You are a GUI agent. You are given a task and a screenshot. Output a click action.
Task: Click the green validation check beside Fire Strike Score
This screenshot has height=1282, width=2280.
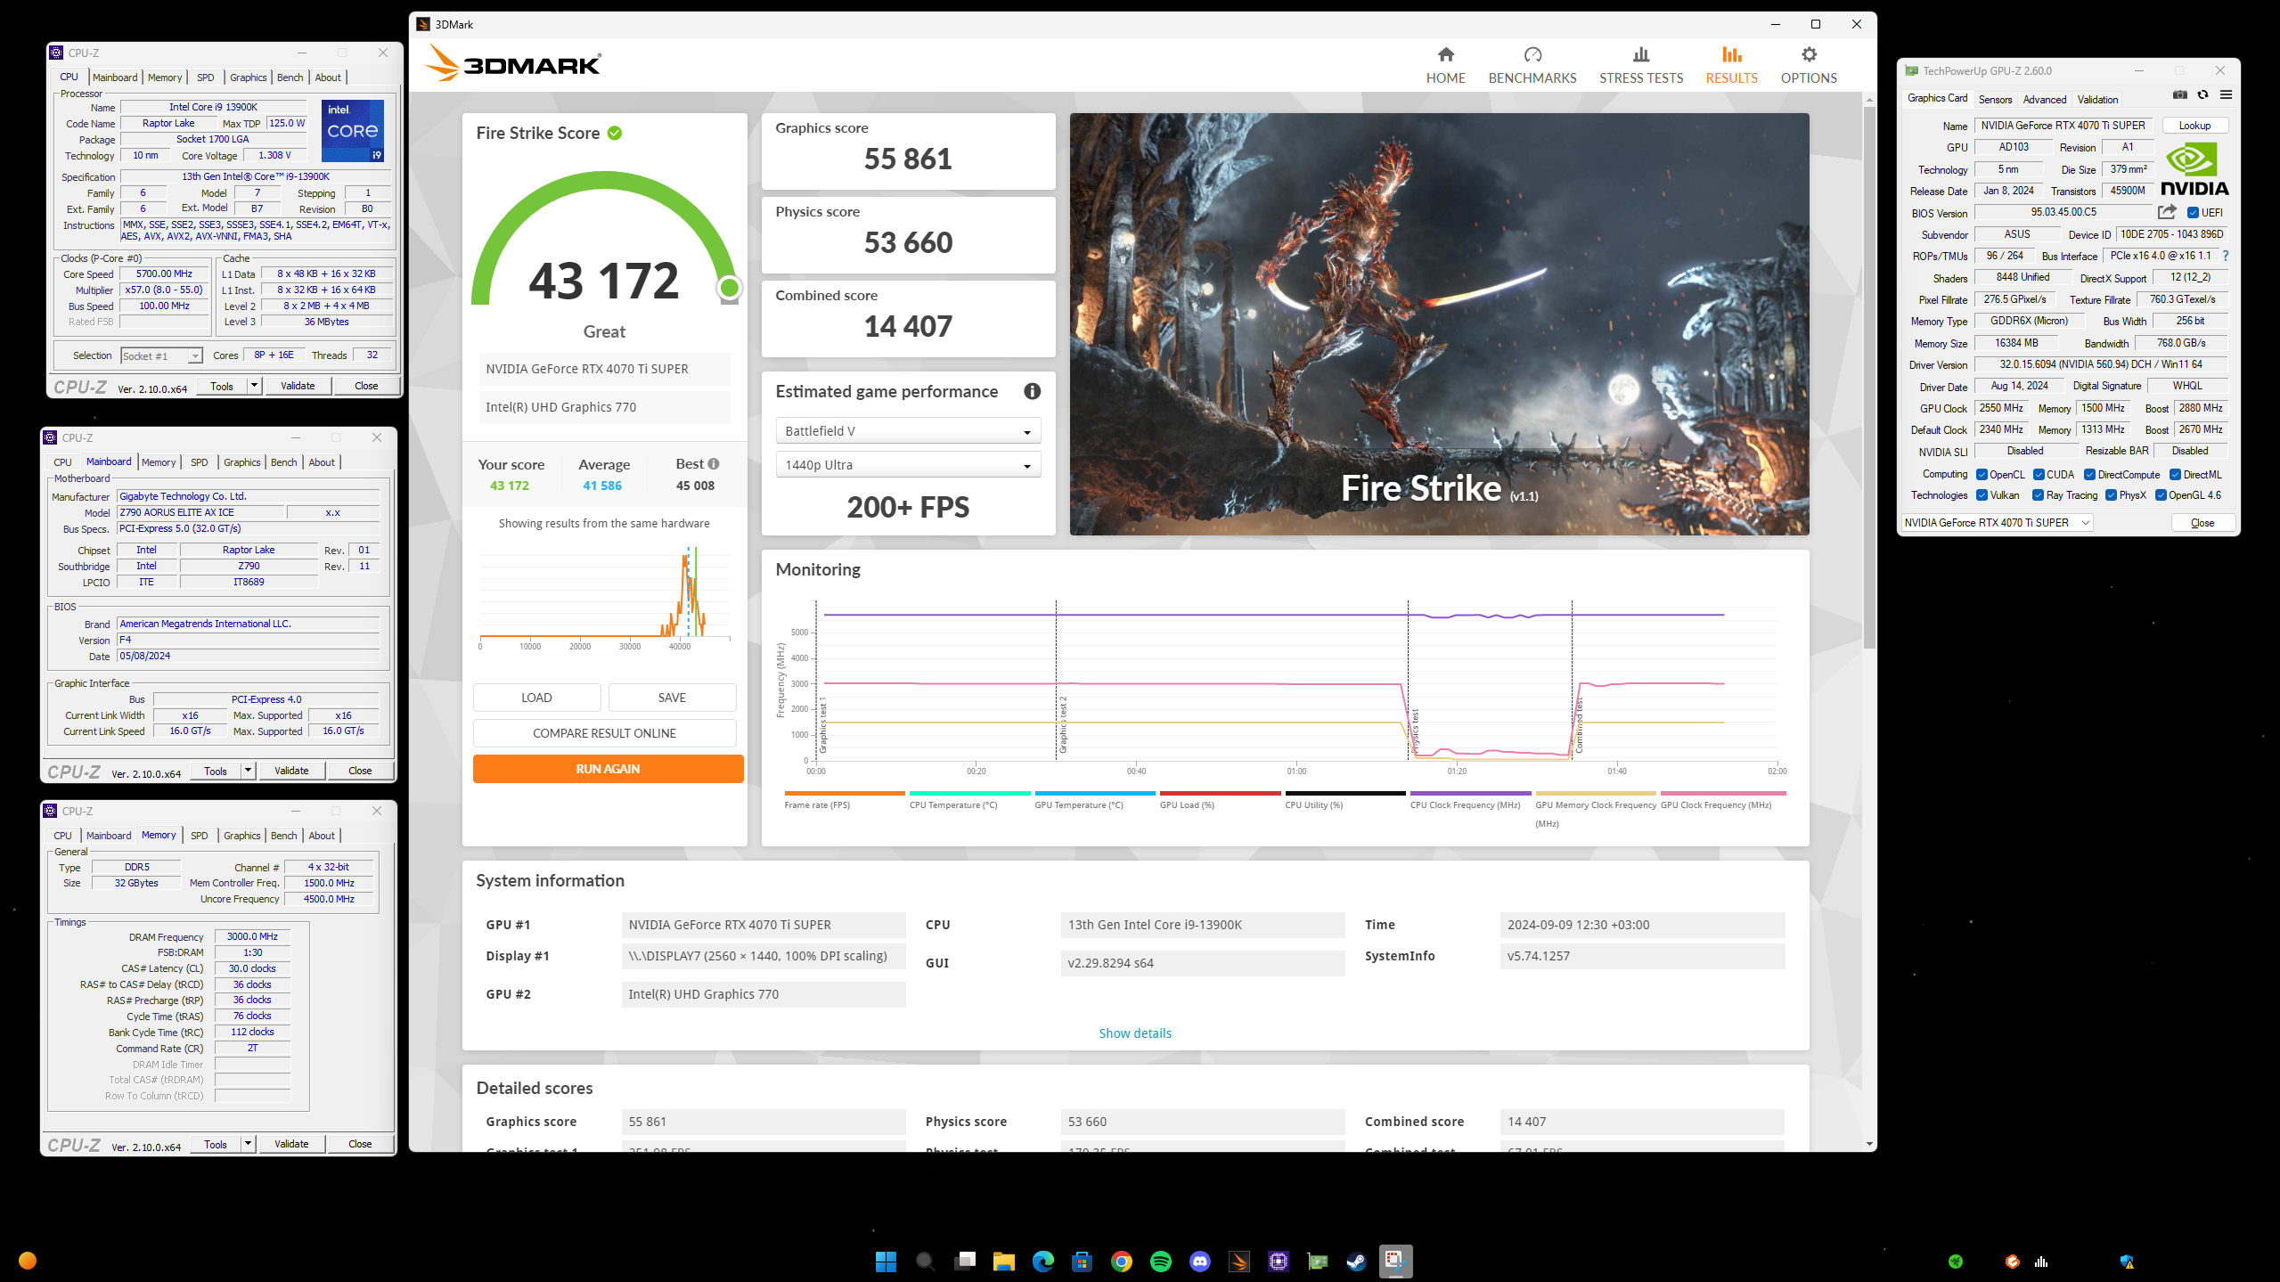(x=615, y=133)
